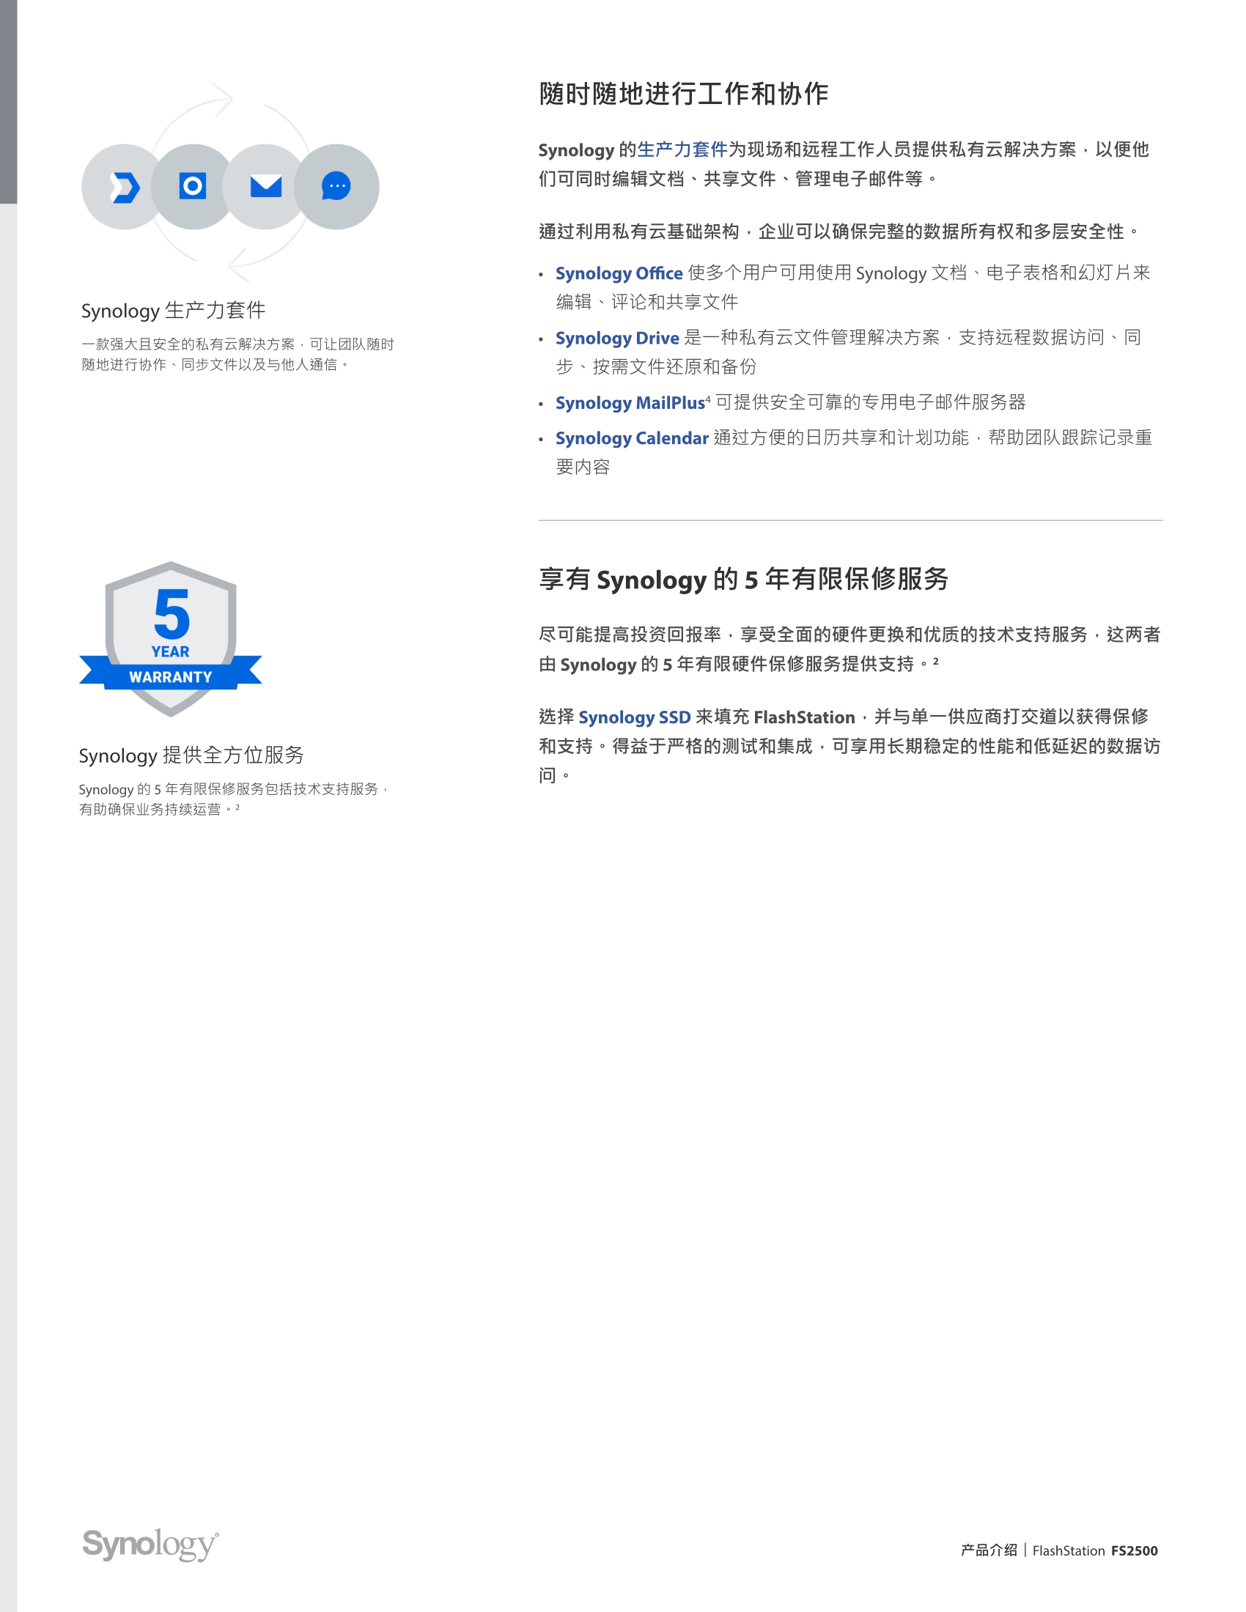Image resolution: width=1246 pixels, height=1612 pixels.
Task: Click the caption Synology 生产力套件
Action: point(174,311)
